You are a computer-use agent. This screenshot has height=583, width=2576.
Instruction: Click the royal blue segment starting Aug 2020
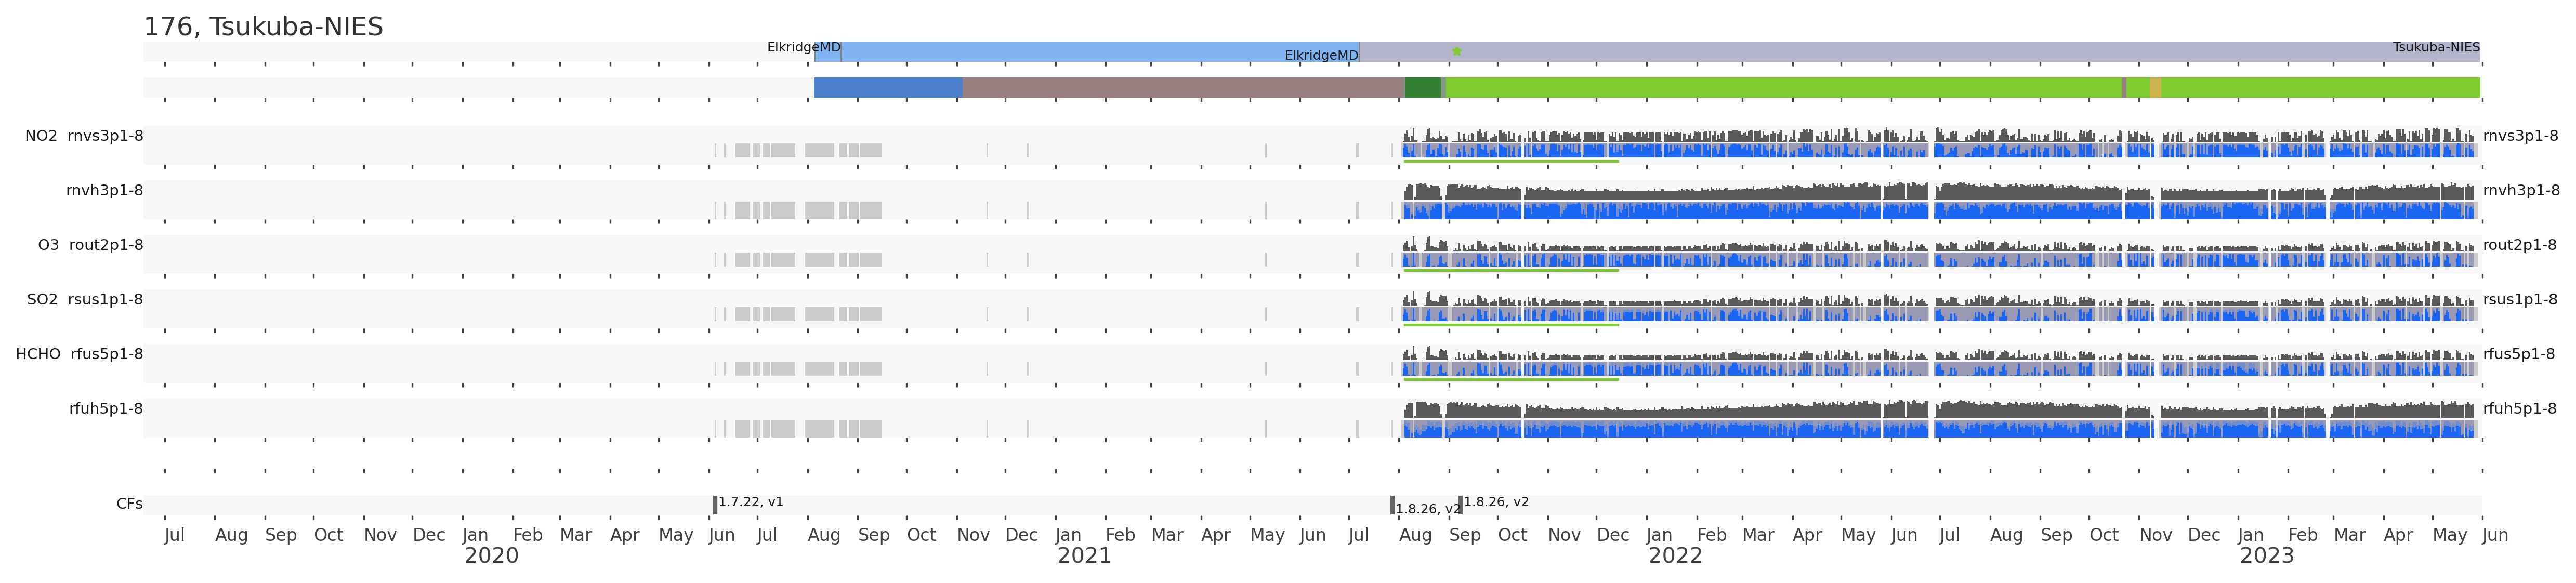coord(888,88)
